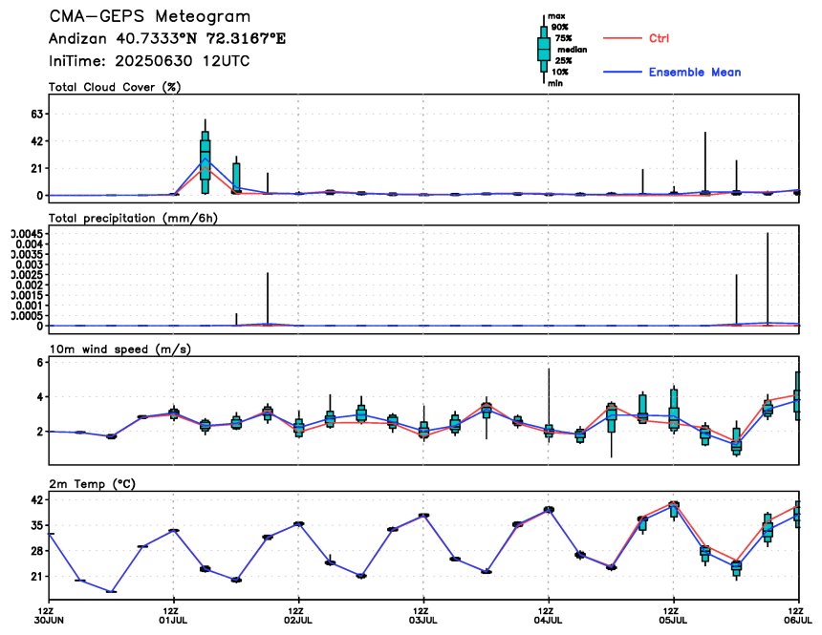
Task: Click the "12Z 03JUL" time axis label
Action: point(423,616)
